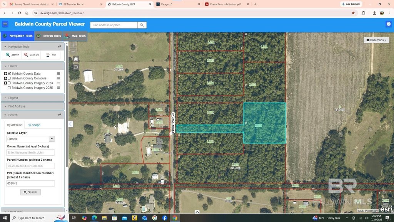
Task: Open the Select A Layer Parcels dropdown
Action: click(x=30, y=139)
